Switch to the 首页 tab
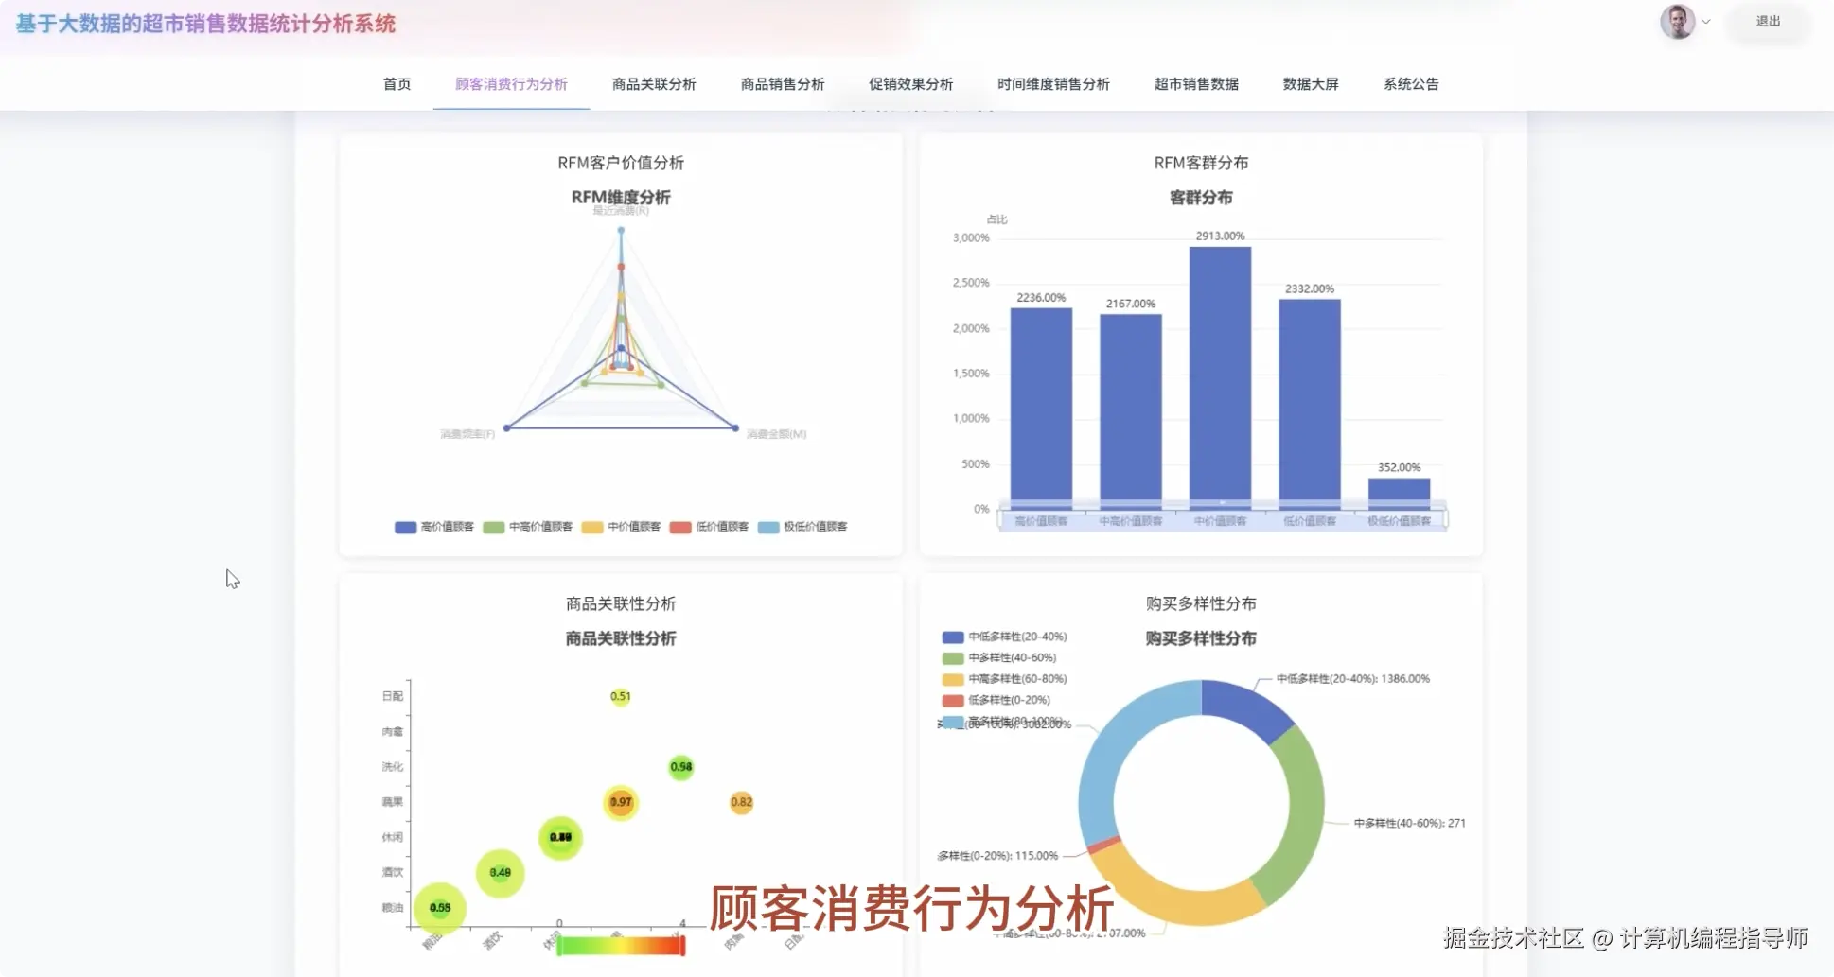Viewport: 1834px width, 977px height. coord(396,83)
